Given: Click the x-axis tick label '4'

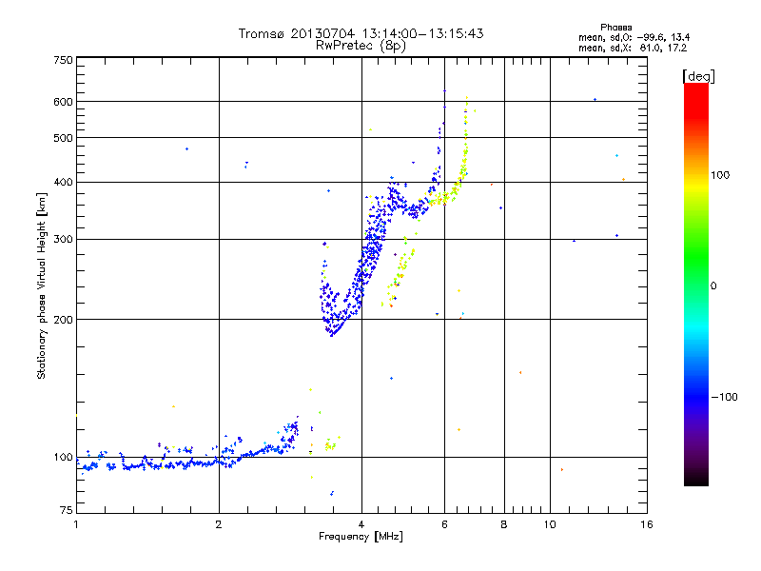Looking at the screenshot, I should (361, 524).
